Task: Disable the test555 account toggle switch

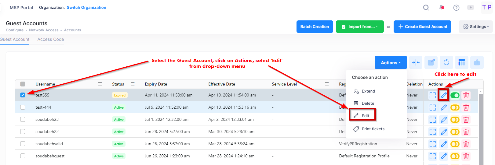Action: 455,95
